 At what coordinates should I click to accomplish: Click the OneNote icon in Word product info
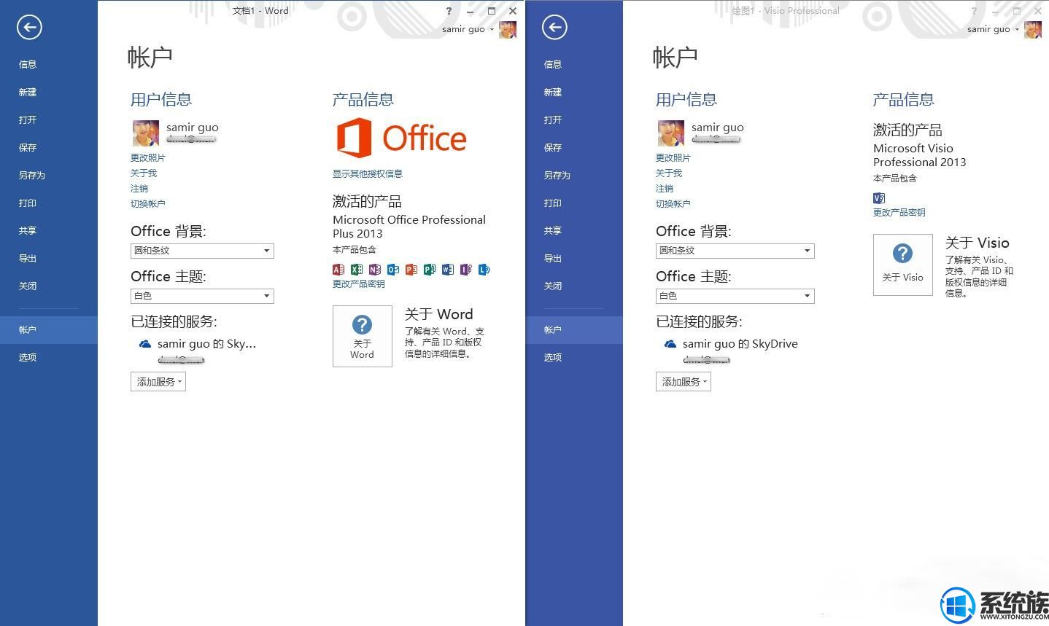tap(375, 270)
